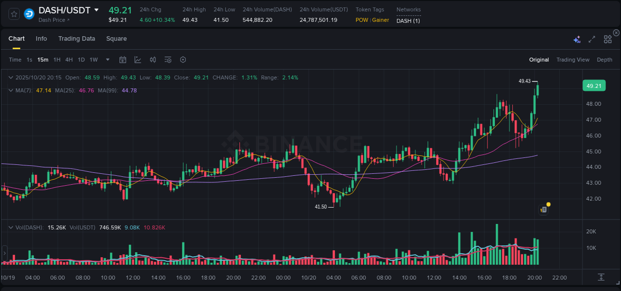Open chart settings via the hexagon icon

tap(183, 60)
